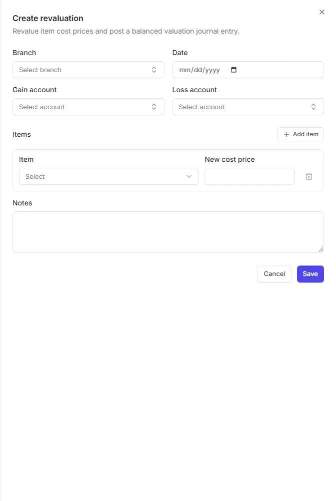
Task: Click the 'Revalue item cost prices' description text
Action: click(126, 31)
